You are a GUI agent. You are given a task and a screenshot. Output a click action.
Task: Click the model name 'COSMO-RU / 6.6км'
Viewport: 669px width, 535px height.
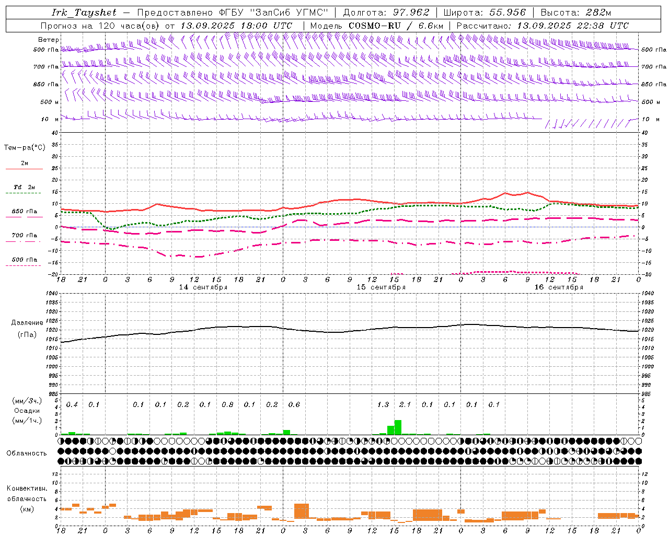(x=396, y=26)
